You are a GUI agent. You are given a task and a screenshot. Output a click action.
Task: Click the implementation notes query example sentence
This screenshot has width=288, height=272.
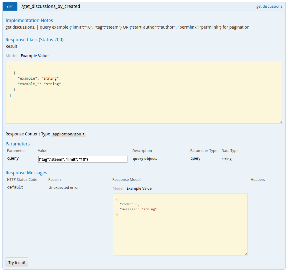point(127,27)
